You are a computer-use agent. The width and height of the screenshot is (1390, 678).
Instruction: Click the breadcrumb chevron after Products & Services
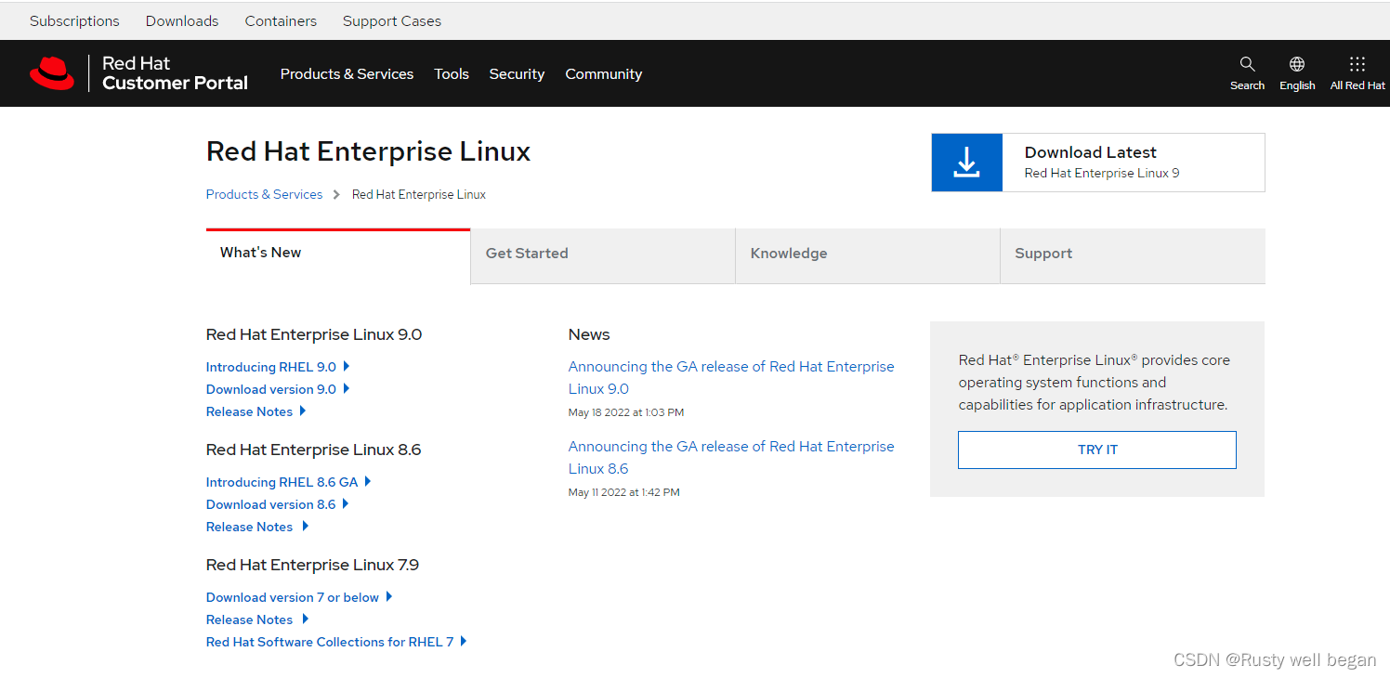click(x=336, y=194)
